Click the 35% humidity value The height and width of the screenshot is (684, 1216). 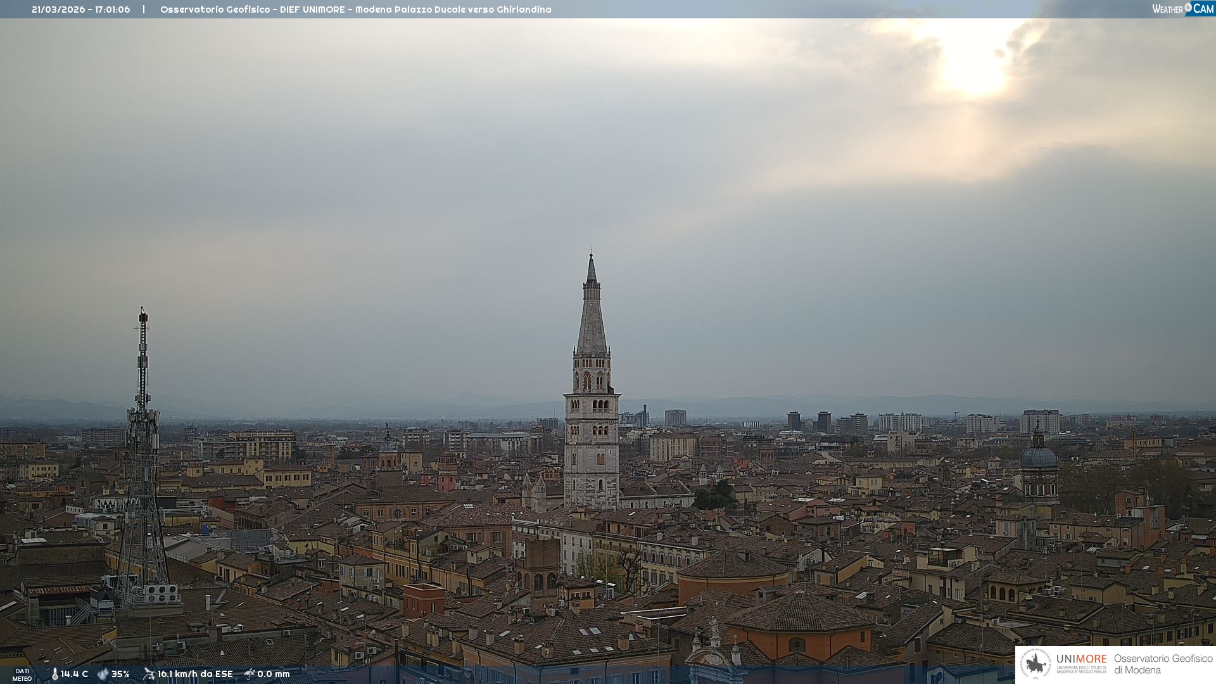pyautogui.click(x=120, y=674)
